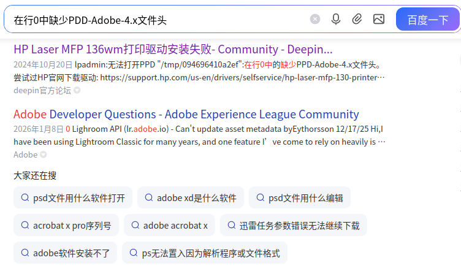Select suggestion adobe acrobat x
Viewport: 461px width, 271px height.
pos(169,226)
